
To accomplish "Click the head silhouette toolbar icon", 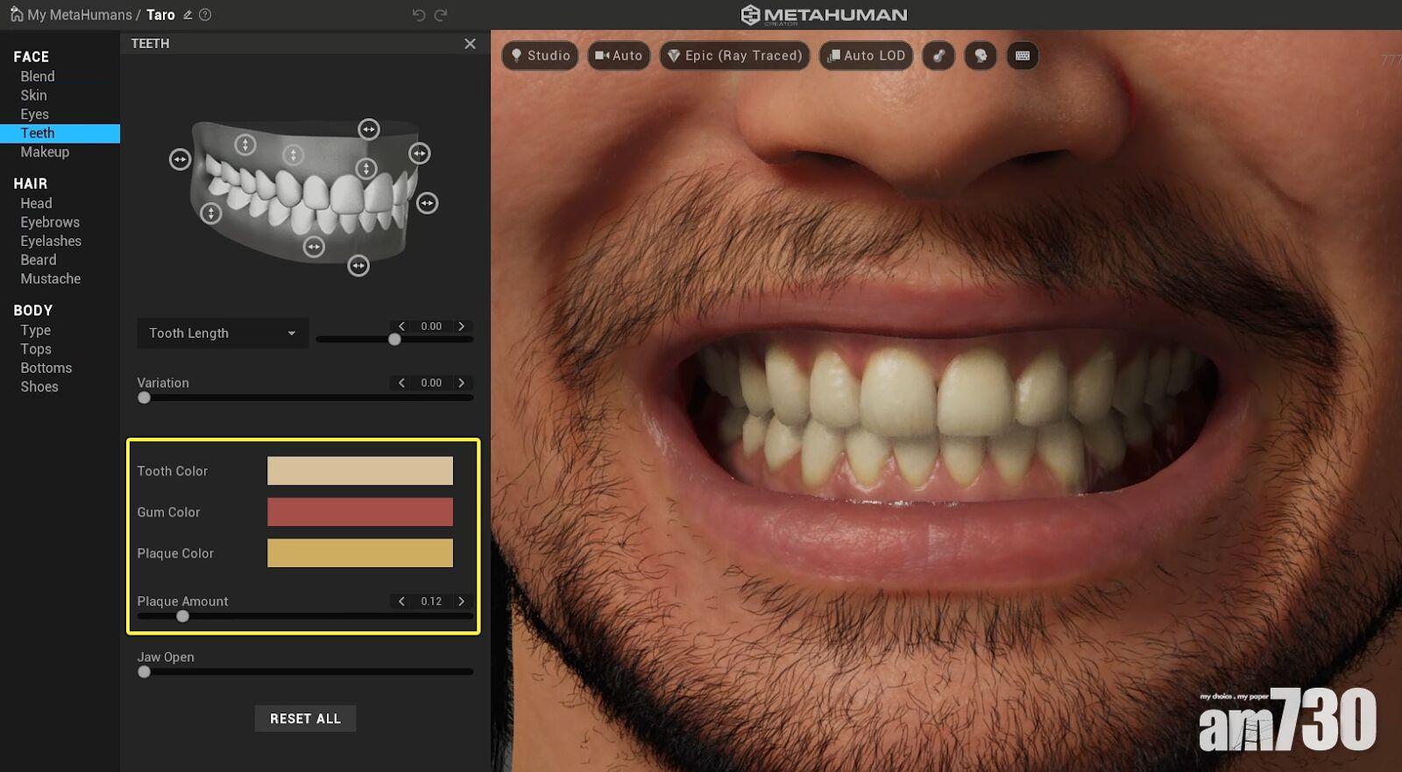I will (981, 56).
